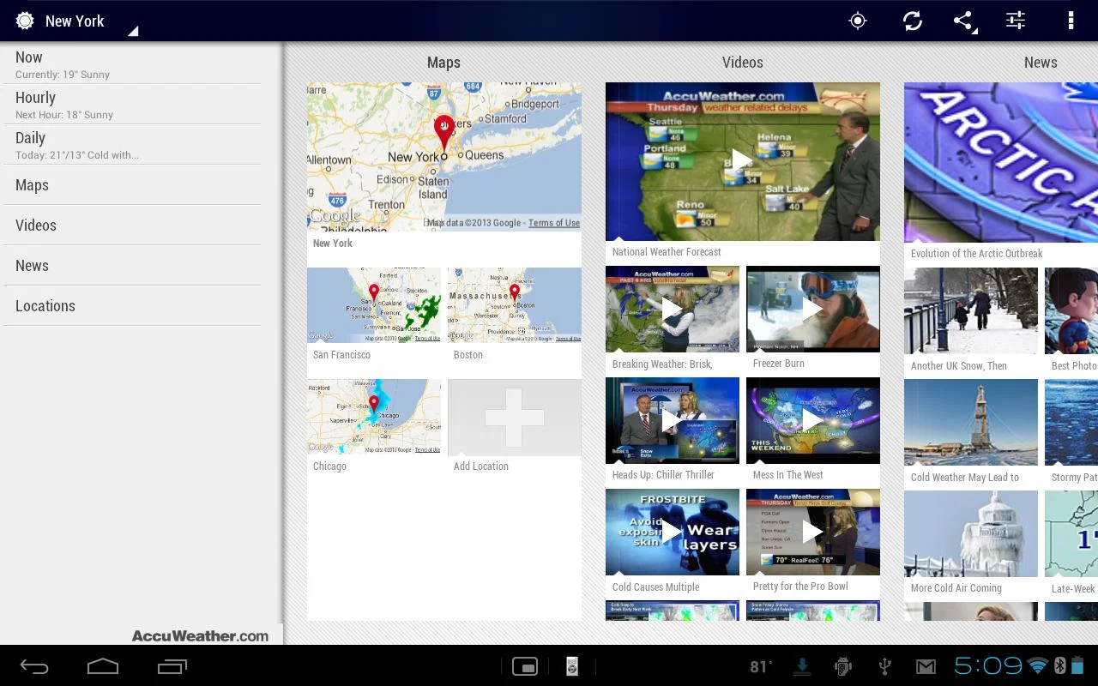Open the Chicago map thumbnail
This screenshot has height=686, width=1098.
tap(374, 417)
